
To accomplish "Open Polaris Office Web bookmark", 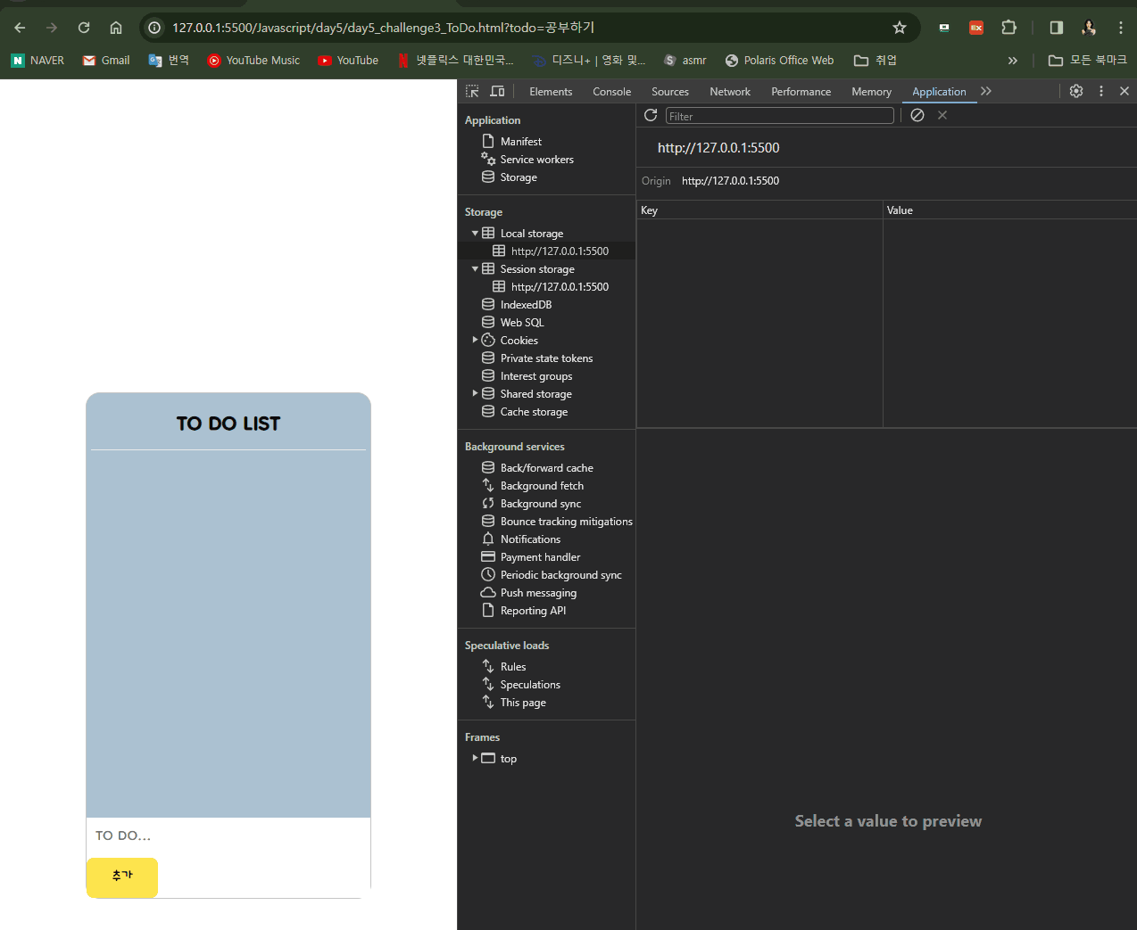I will coord(779,61).
